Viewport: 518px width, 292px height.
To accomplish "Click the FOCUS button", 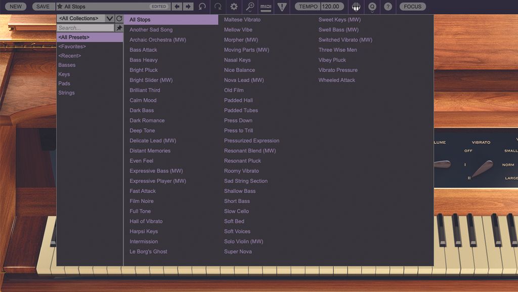I will point(412,6).
